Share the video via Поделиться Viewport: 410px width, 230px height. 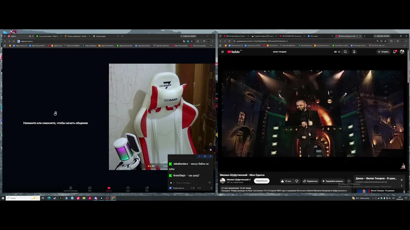pos(310,181)
